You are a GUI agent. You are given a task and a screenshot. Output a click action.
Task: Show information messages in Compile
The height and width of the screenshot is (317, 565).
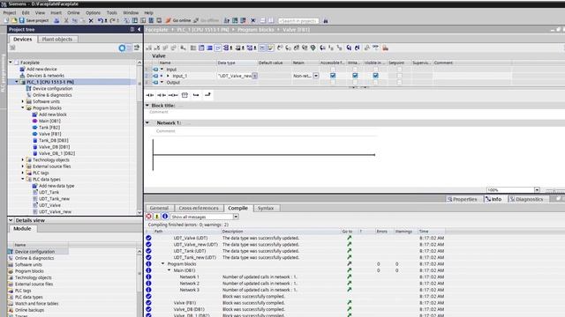click(165, 217)
